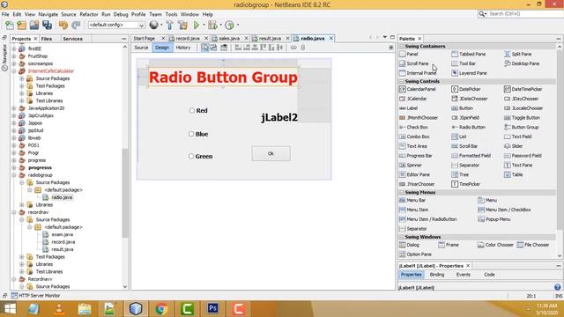The image size is (564, 317).
Task: Collapse the Swing Controls palette section
Action: pyautogui.click(x=402, y=82)
